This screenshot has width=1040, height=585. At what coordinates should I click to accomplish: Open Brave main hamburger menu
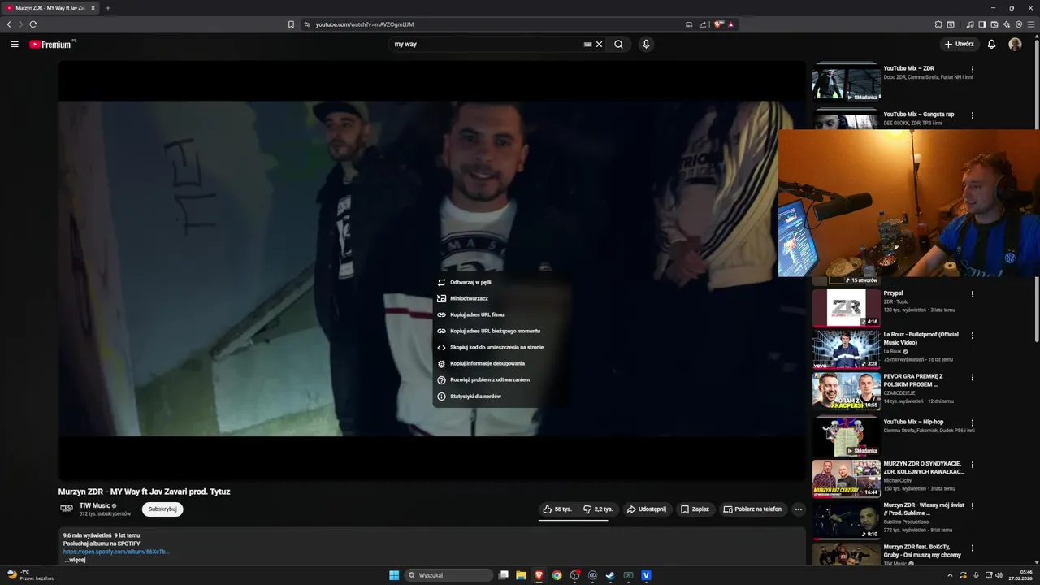click(1031, 24)
